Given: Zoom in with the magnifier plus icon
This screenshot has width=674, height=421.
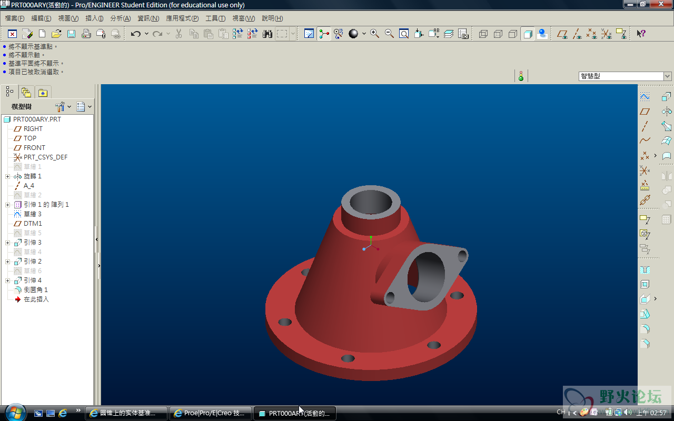Looking at the screenshot, I should (374, 34).
